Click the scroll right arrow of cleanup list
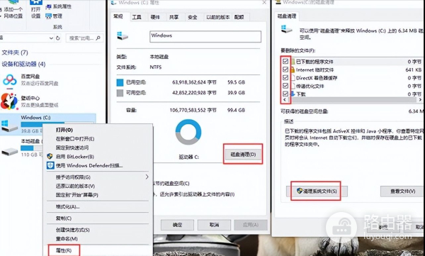Image resolution: width=425 pixels, height=256 pixels. click(x=420, y=100)
